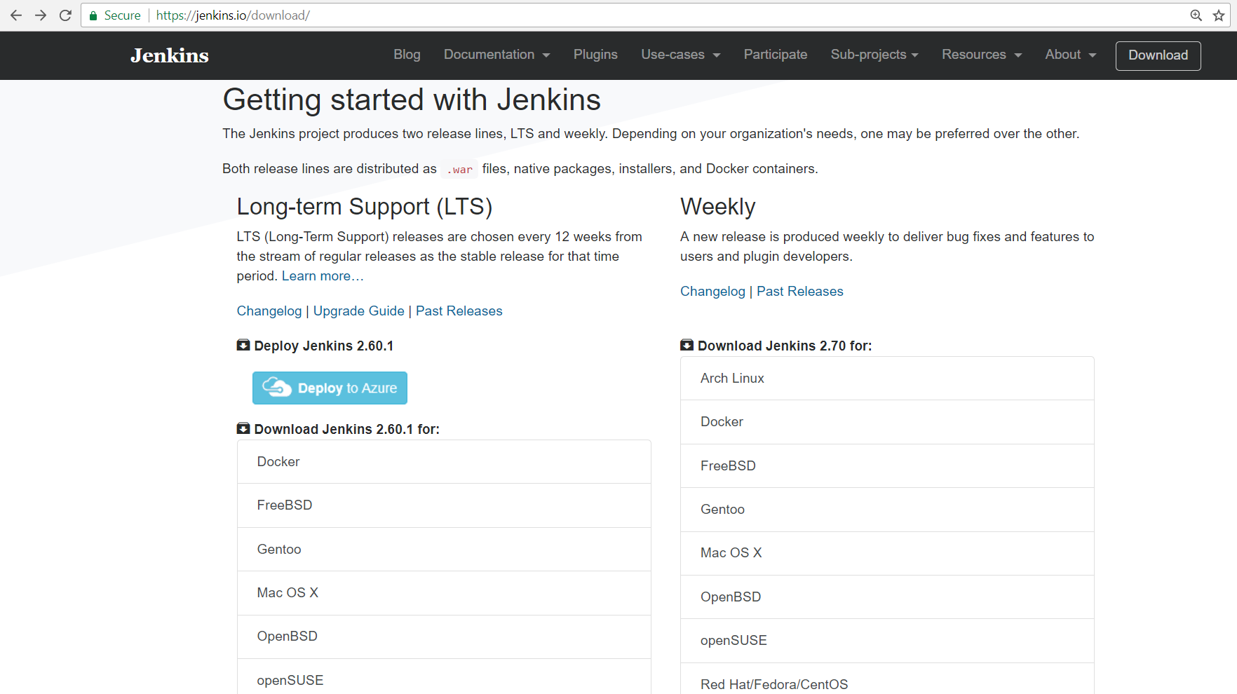Click the 'Getting started with Jenkins' heading
1237x694 pixels.
(412, 100)
